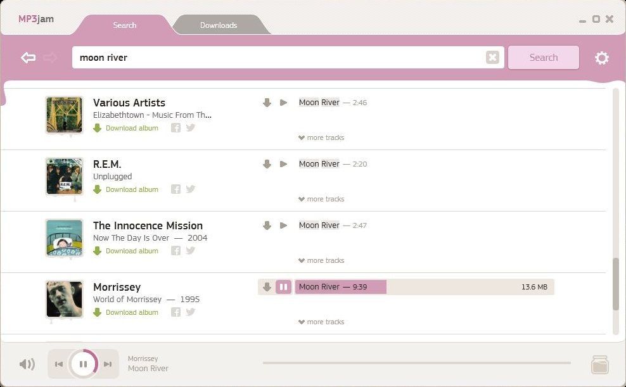Select Various Artists artist name
626x387 pixels.
click(x=129, y=103)
